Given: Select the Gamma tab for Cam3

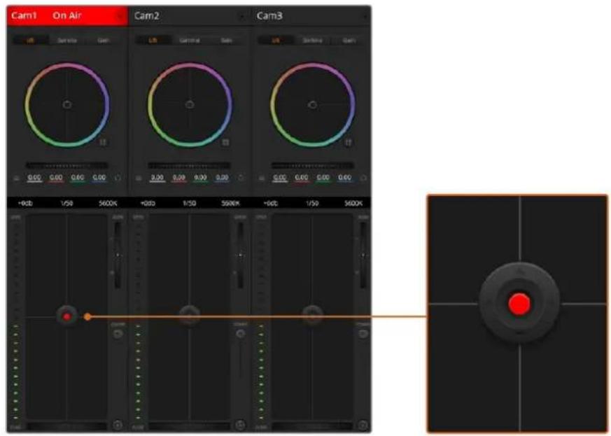Looking at the screenshot, I should 312,40.
